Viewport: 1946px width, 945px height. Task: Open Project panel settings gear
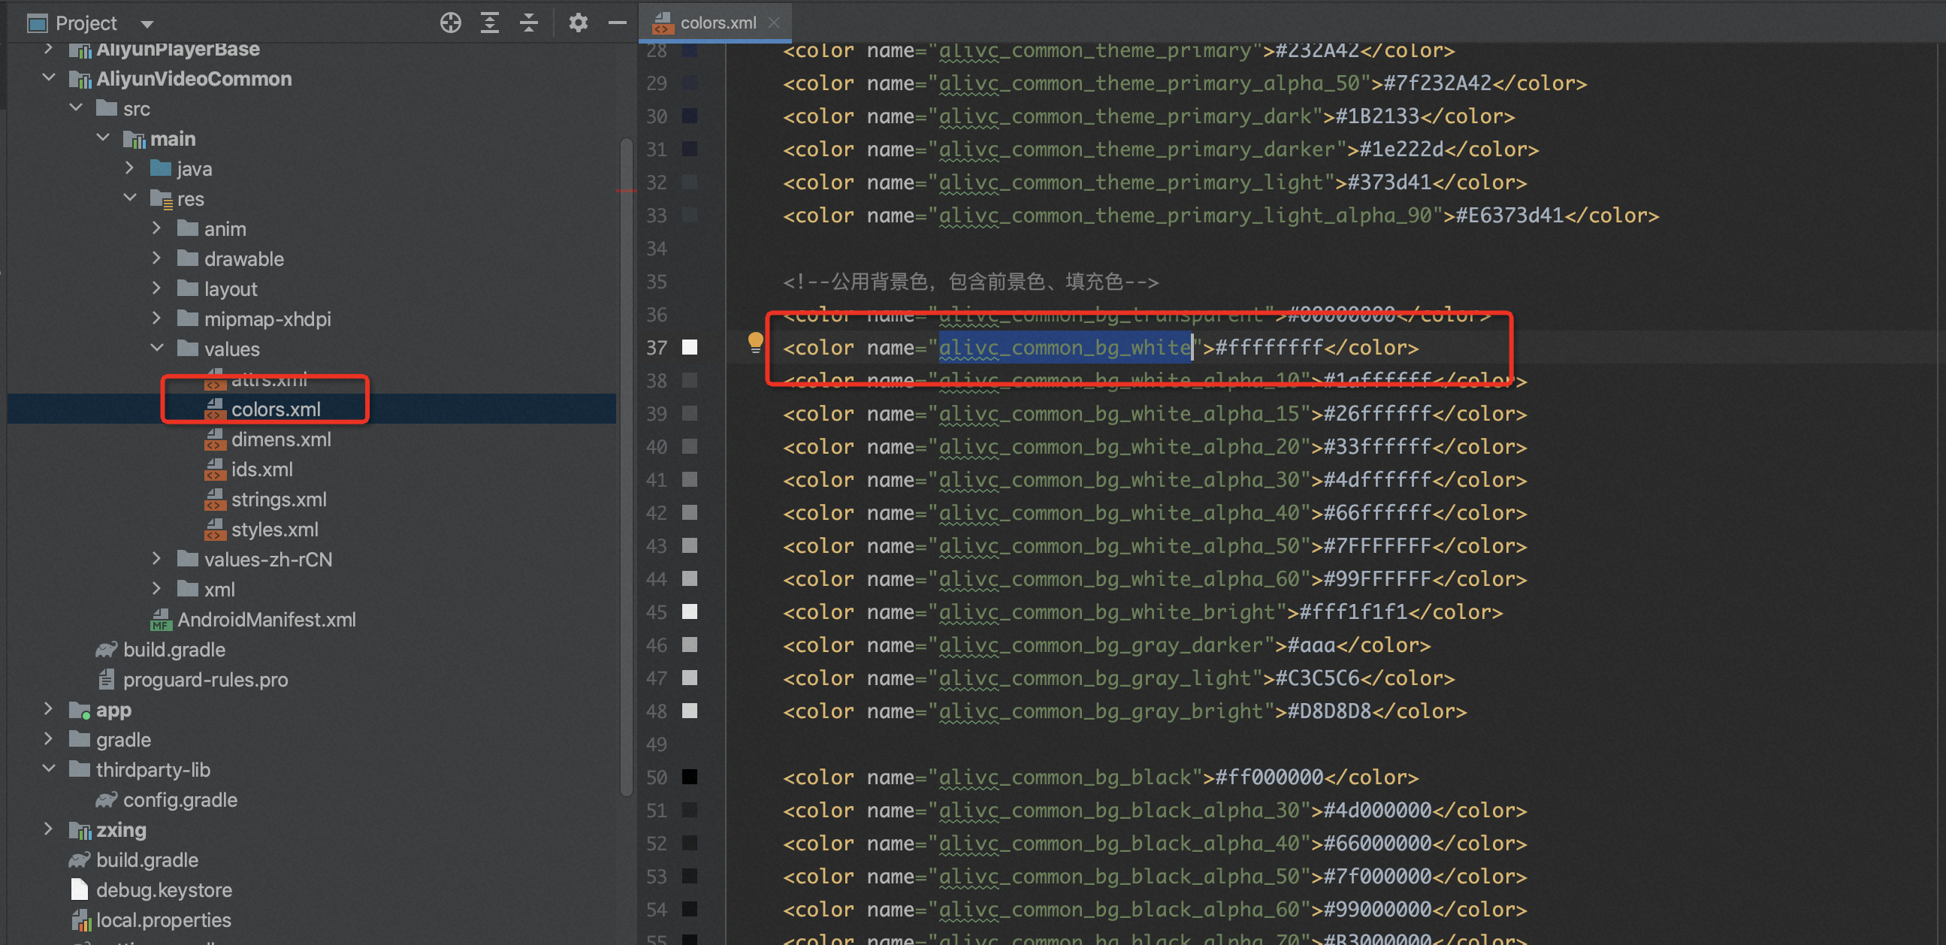click(x=578, y=23)
